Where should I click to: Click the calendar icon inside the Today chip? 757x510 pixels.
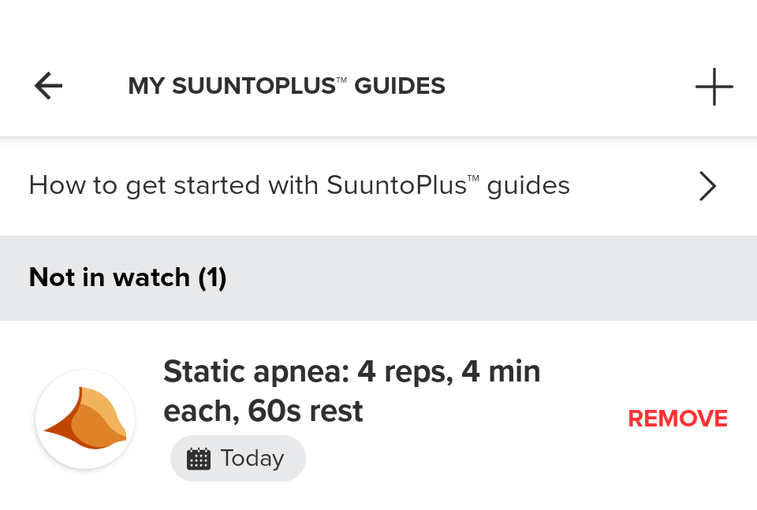click(x=200, y=458)
